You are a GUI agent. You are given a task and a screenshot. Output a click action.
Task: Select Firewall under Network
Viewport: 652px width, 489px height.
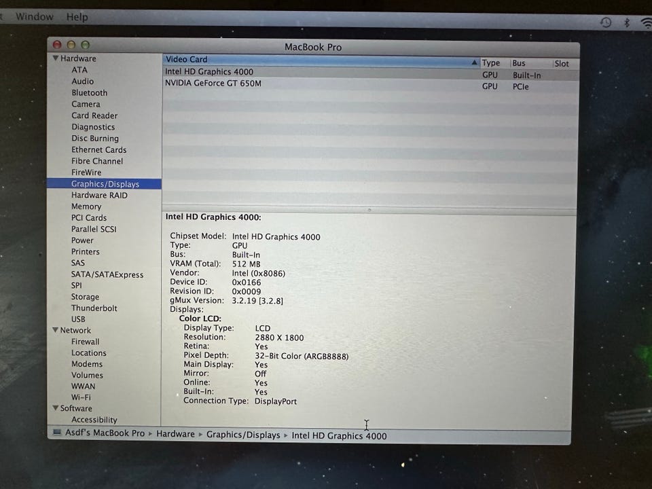pyautogui.click(x=86, y=342)
